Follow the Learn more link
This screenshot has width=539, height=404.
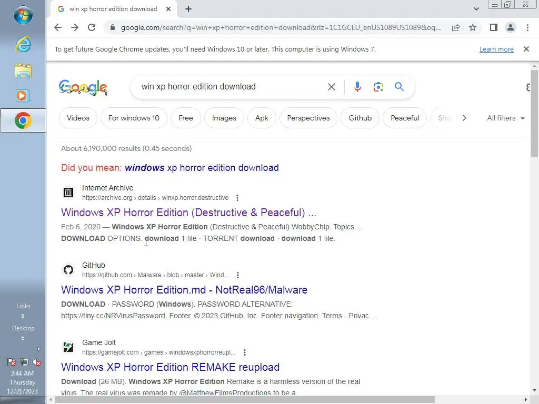pyautogui.click(x=496, y=49)
